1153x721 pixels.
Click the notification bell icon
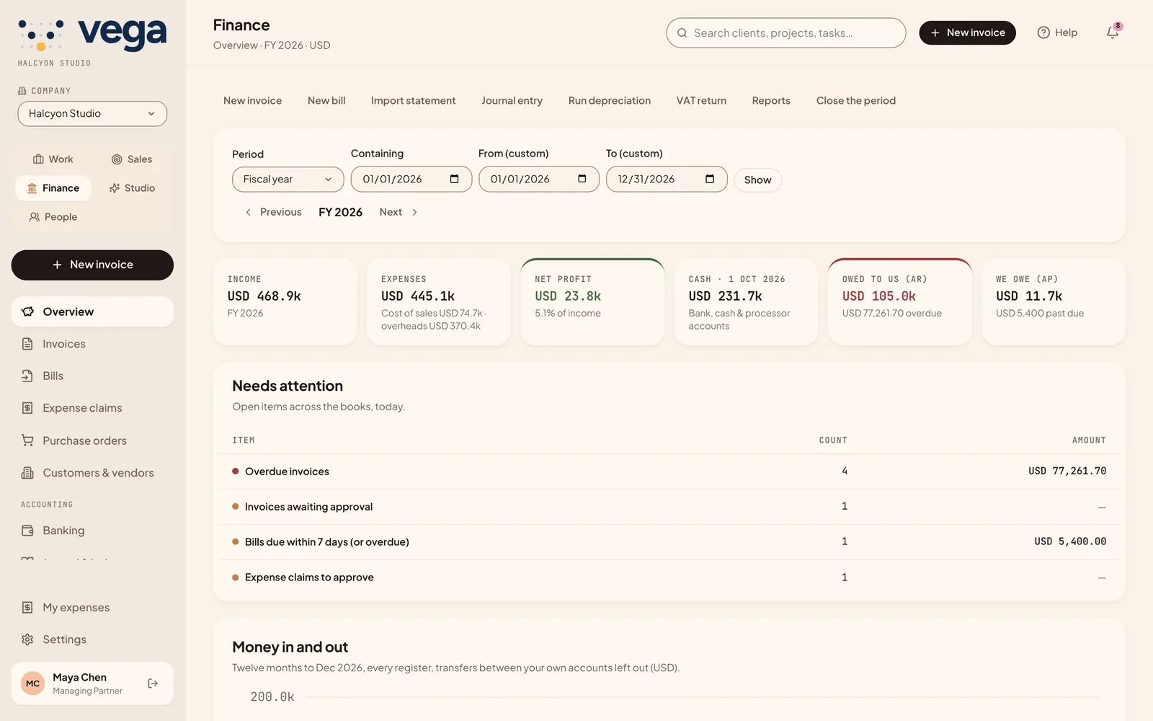1112,32
